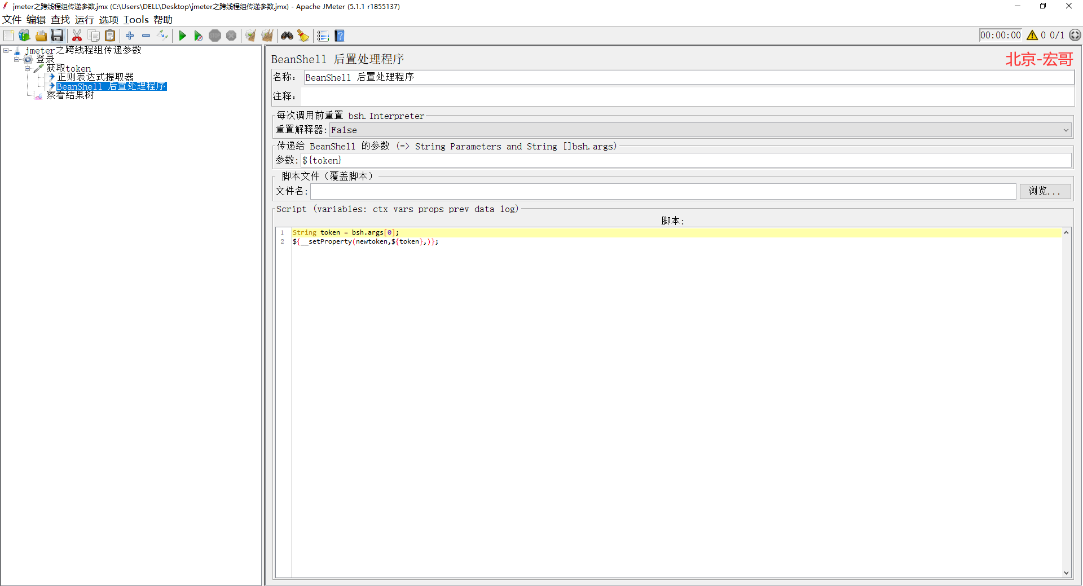The width and height of the screenshot is (1083, 586).
Task: Click the 0/1 active threads counter
Action: click(1057, 35)
